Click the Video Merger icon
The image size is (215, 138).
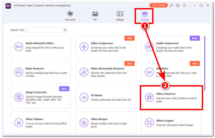(84, 123)
